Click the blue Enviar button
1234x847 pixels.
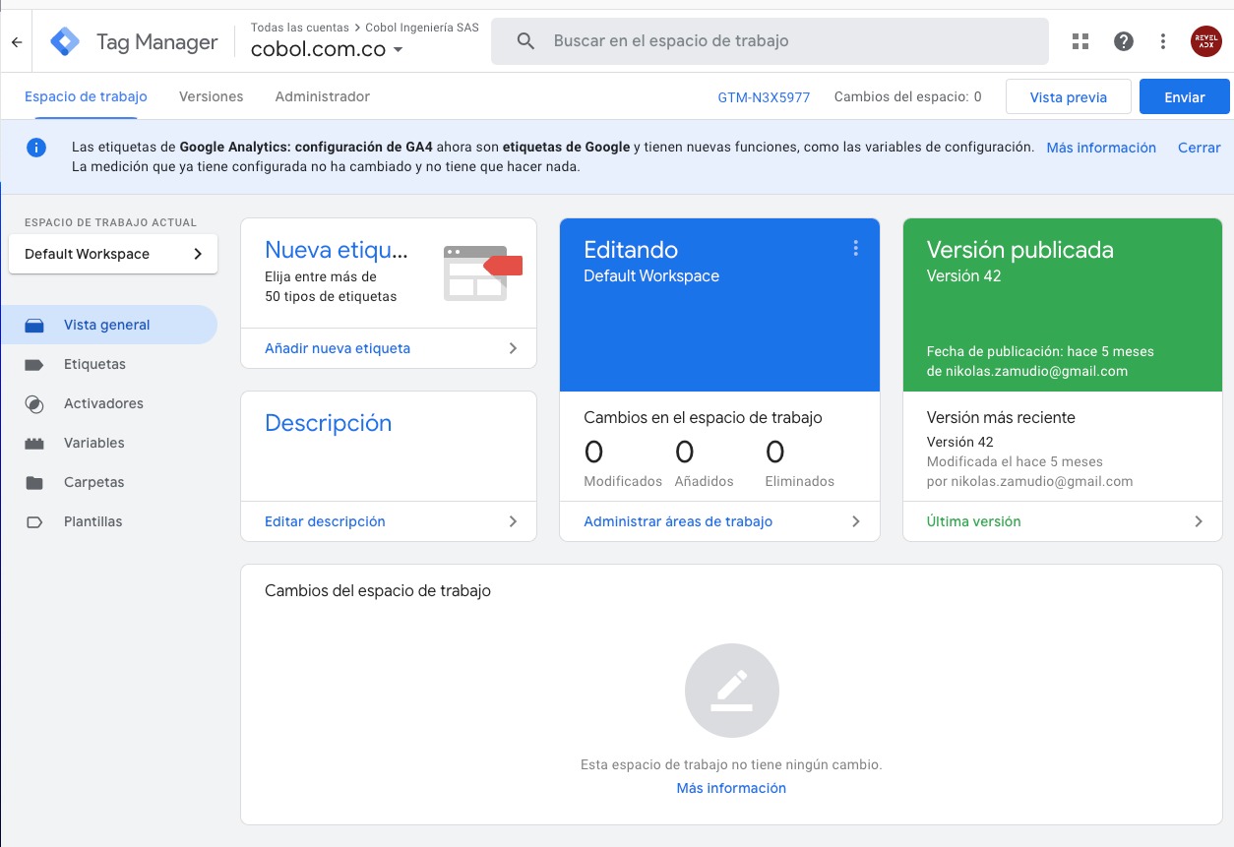tap(1184, 97)
